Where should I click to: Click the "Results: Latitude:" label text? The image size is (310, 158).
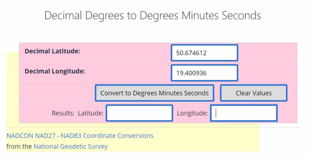click(x=78, y=113)
